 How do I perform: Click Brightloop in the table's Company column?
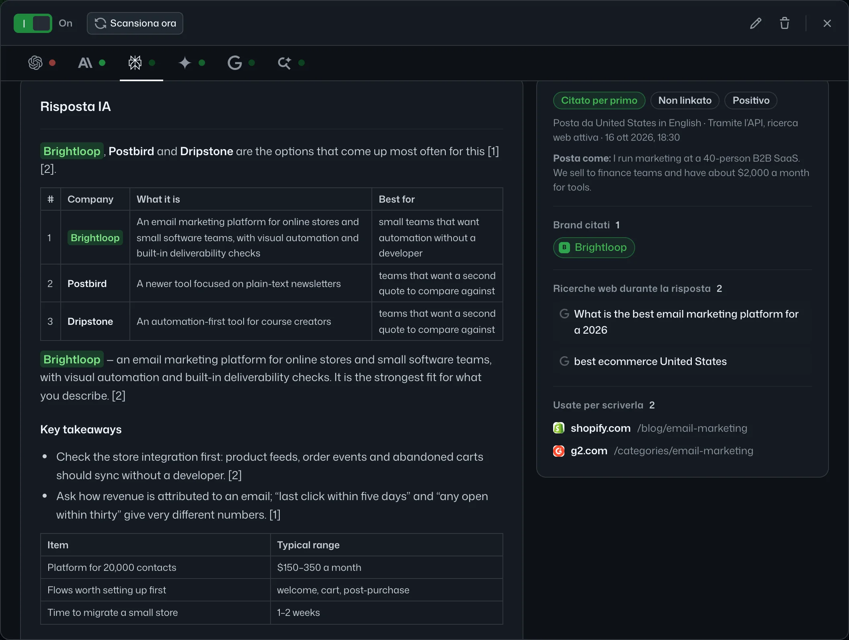95,238
